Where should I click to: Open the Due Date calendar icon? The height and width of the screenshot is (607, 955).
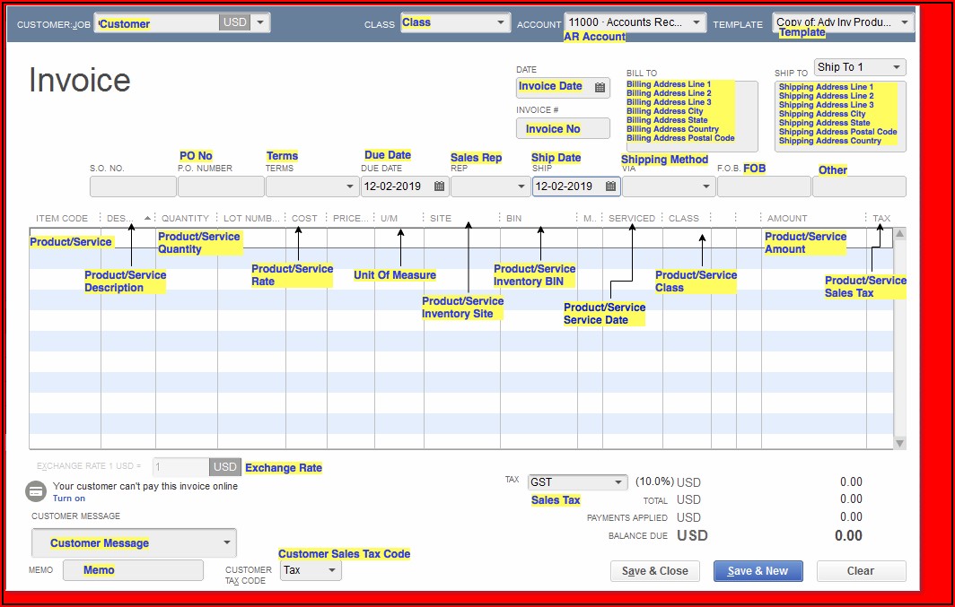coord(439,186)
